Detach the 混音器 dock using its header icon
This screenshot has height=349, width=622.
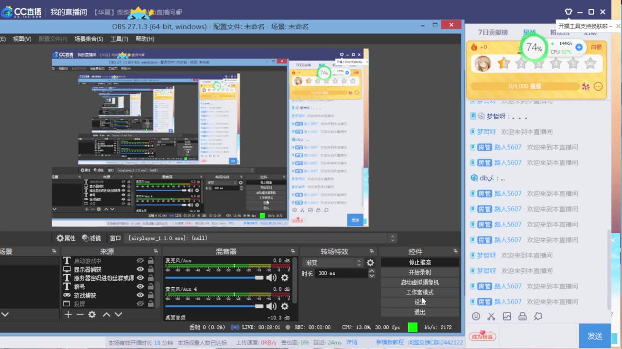[293, 251]
